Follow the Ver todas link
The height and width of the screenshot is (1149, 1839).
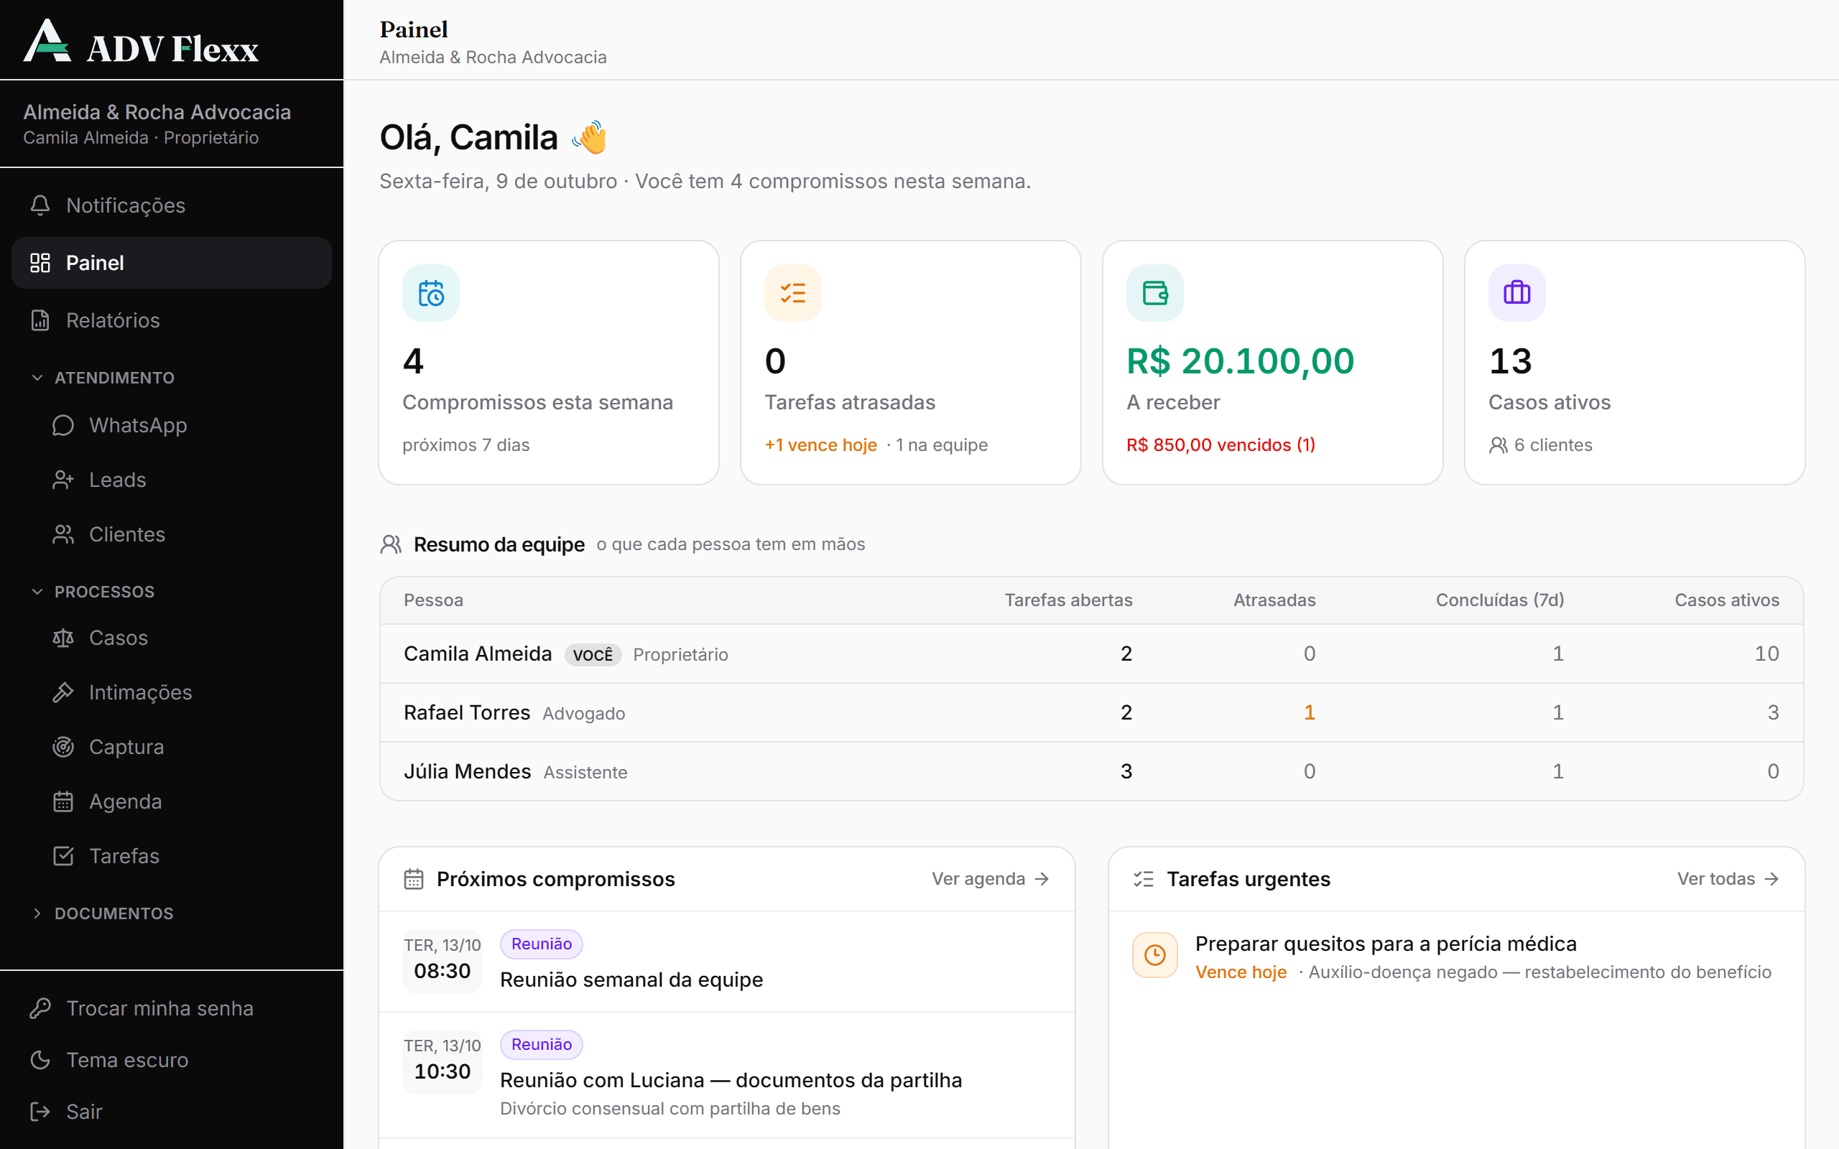(1728, 879)
